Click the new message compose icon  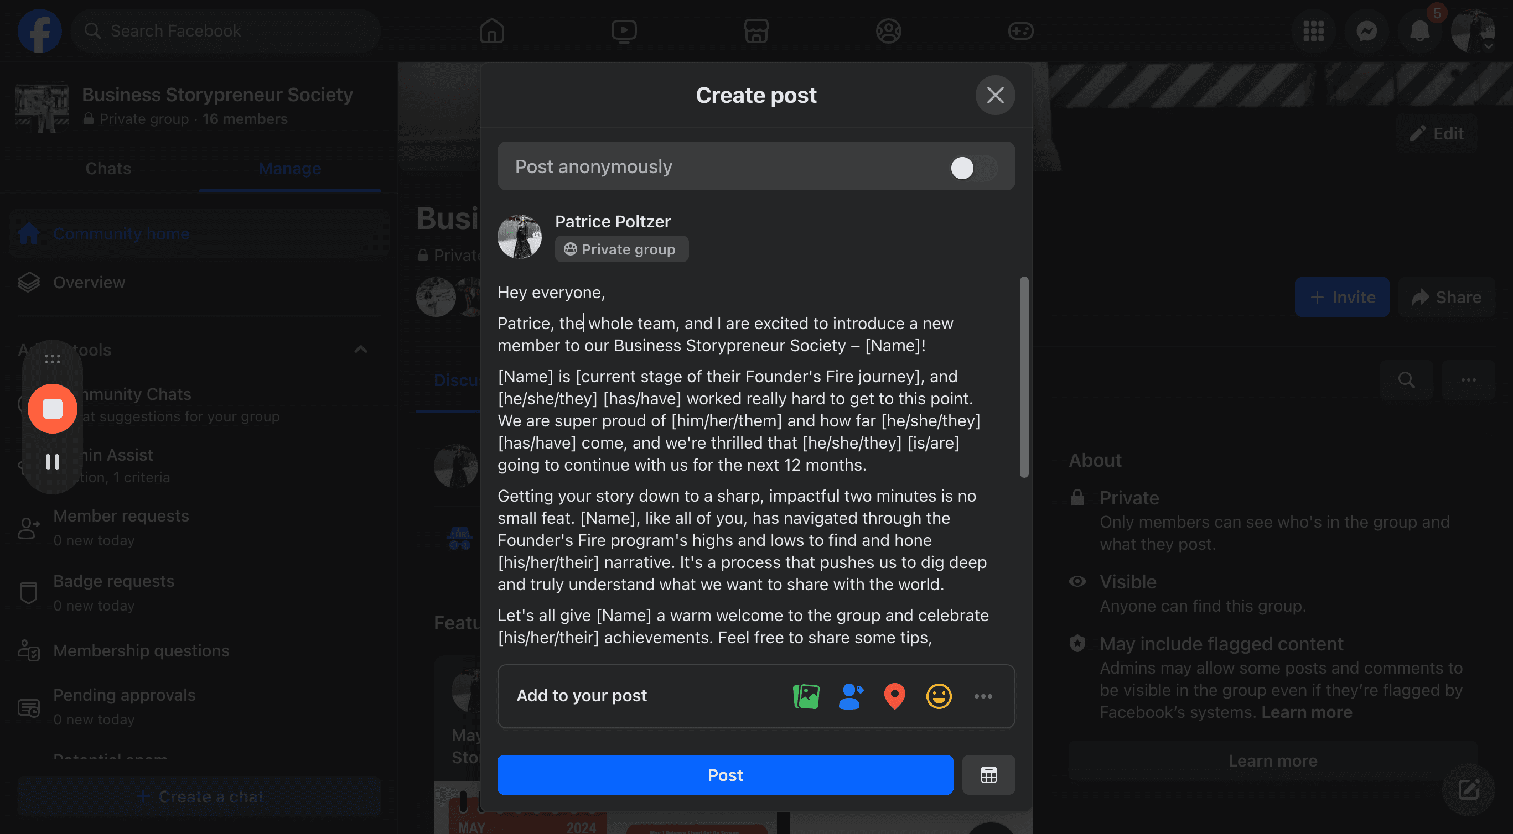click(x=1468, y=789)
